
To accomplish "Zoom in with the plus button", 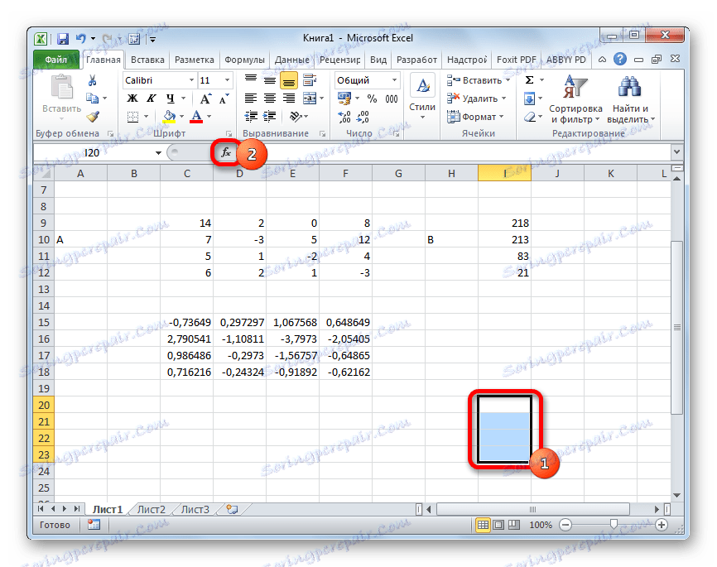I will 662,525.
